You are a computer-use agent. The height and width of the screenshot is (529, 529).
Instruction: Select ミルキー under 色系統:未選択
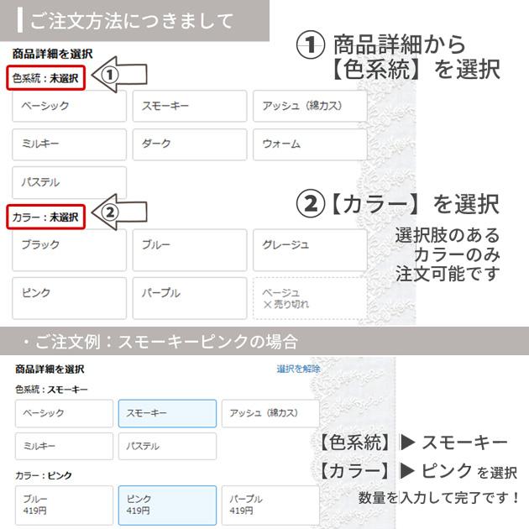[x=69, y=144]
